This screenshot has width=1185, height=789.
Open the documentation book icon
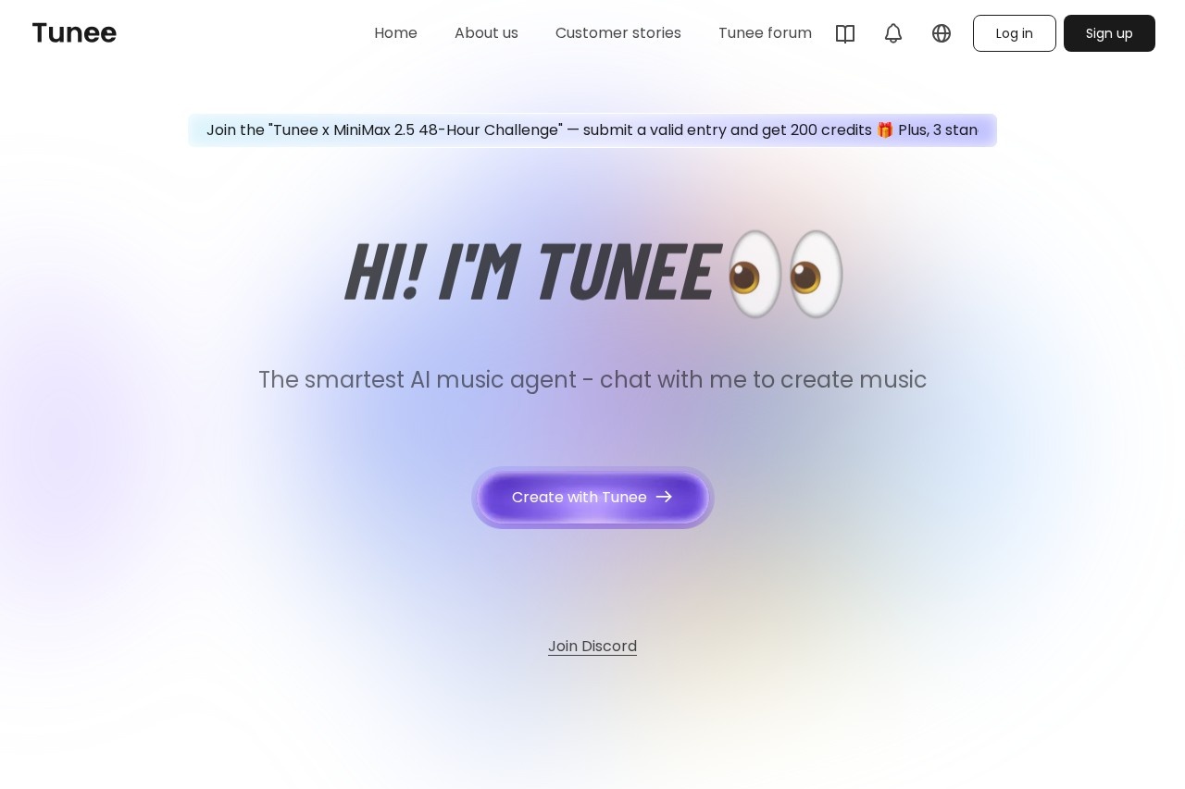pyautogui.click(x=845, y=33)
